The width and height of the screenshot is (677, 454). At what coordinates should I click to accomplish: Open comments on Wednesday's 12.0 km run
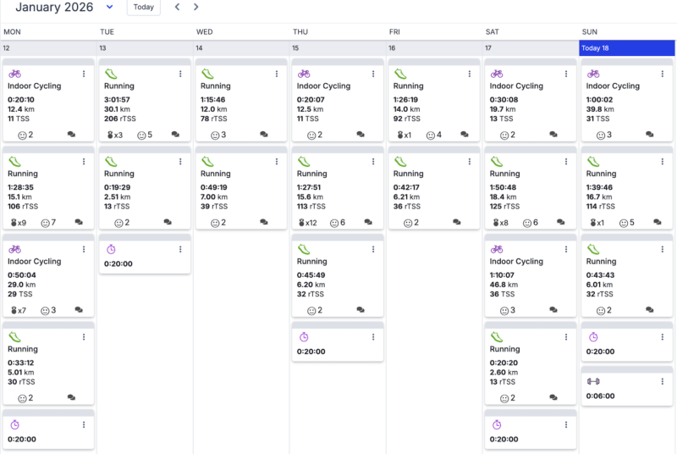pyautogui.click(x=264, y=135)
